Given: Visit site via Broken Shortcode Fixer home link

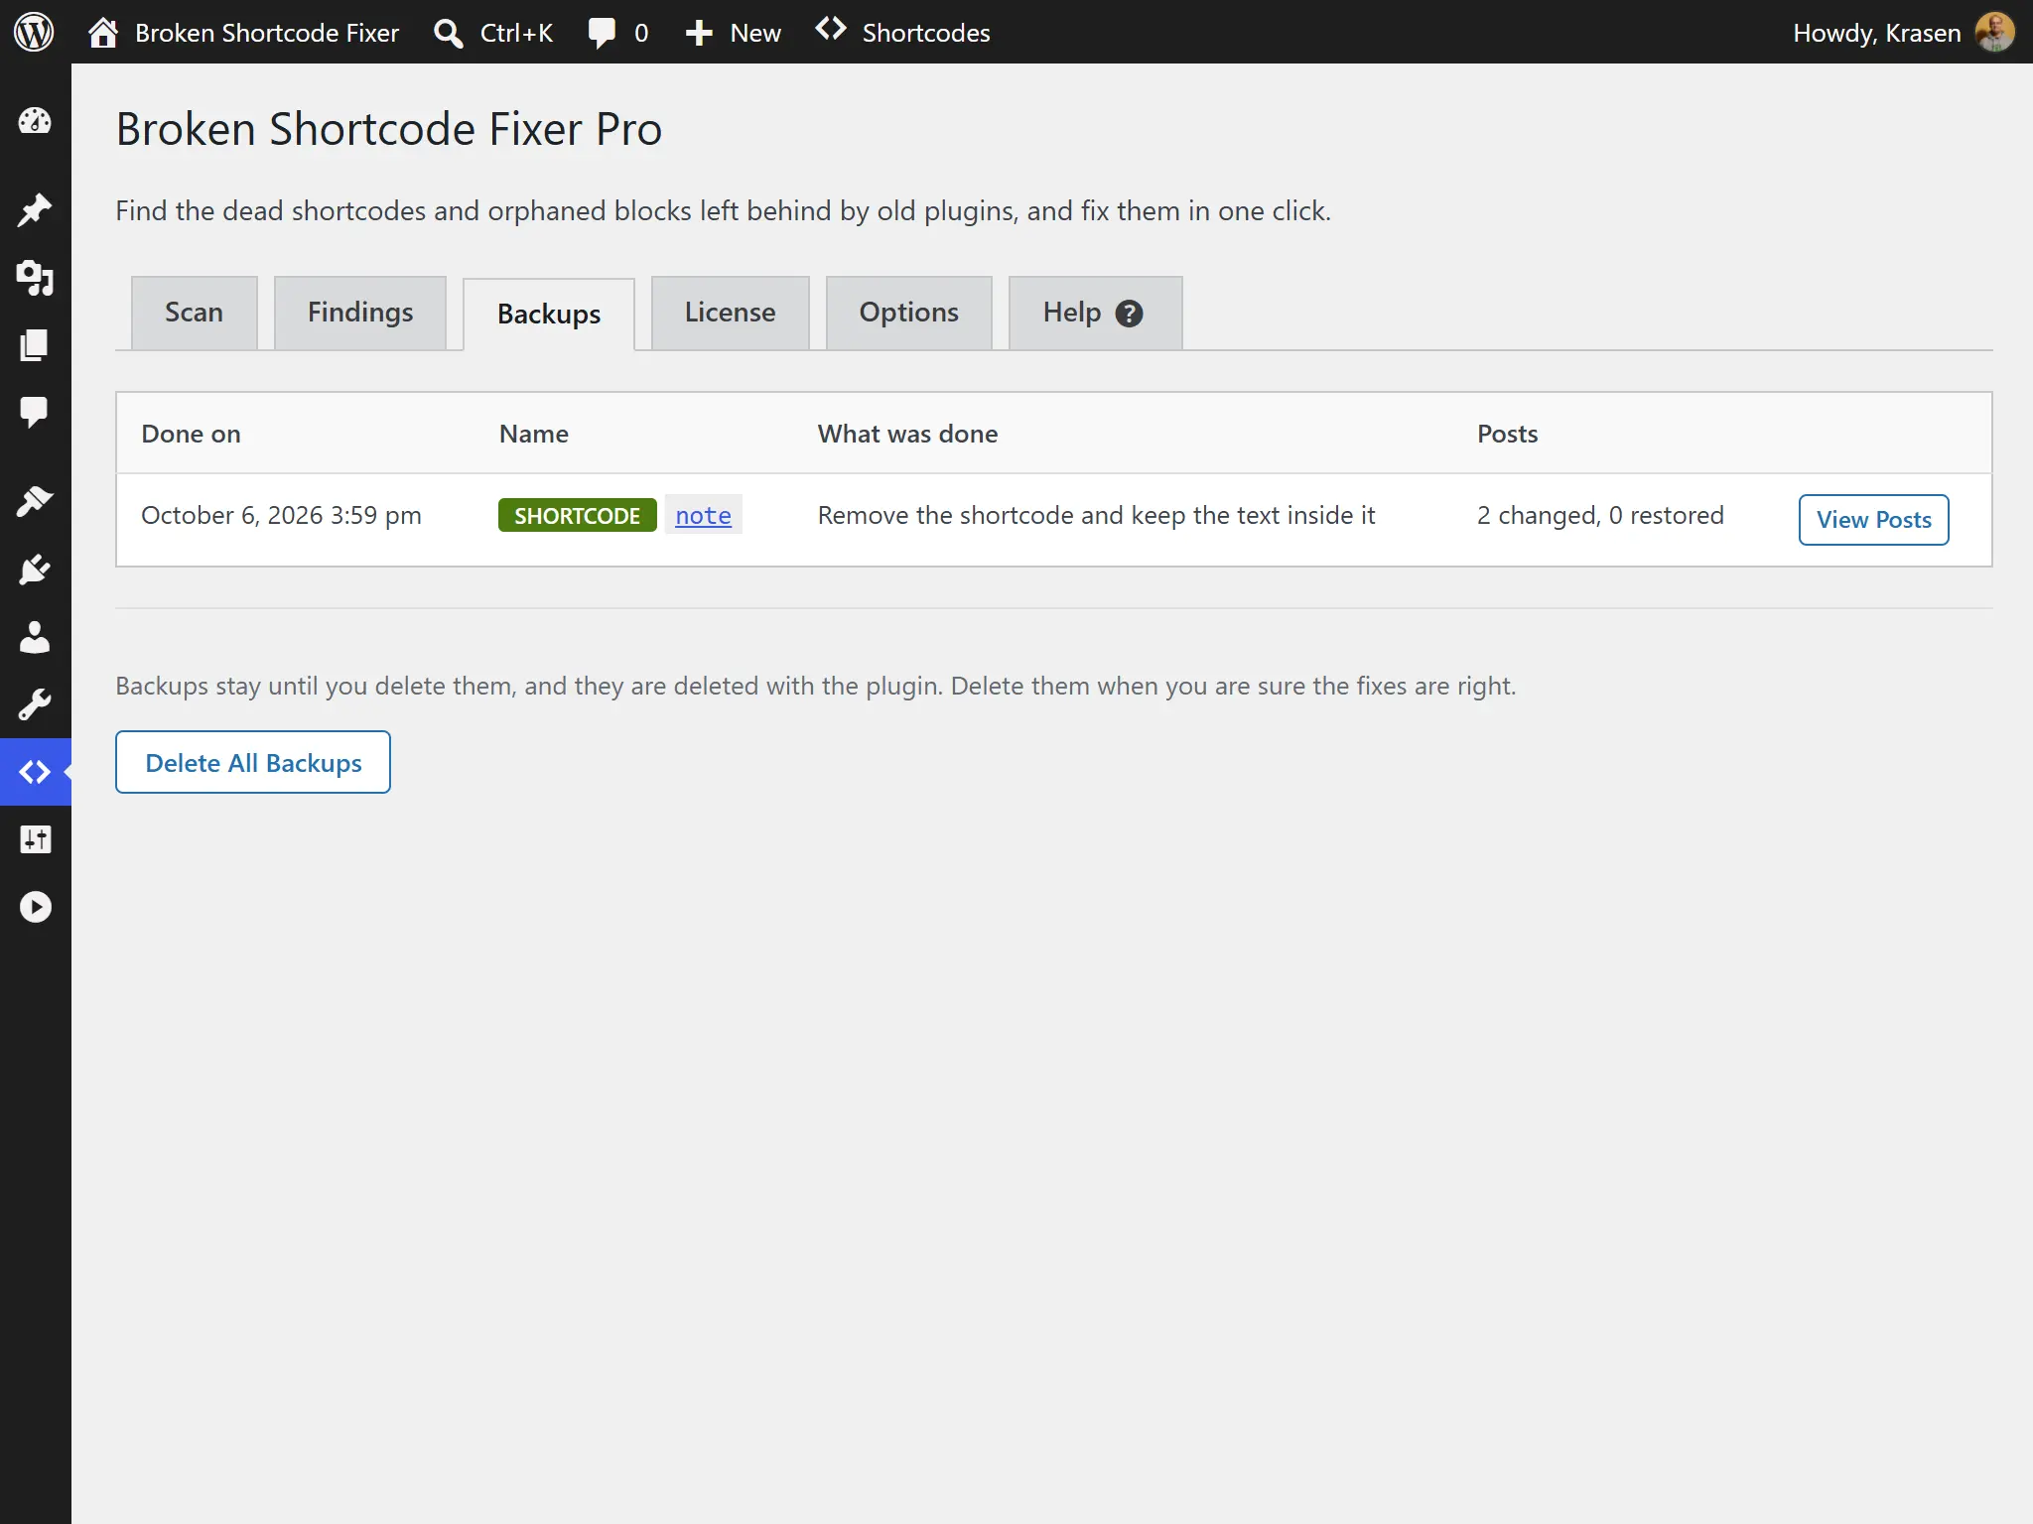Looking at the screenshot, I should (243, 33).
